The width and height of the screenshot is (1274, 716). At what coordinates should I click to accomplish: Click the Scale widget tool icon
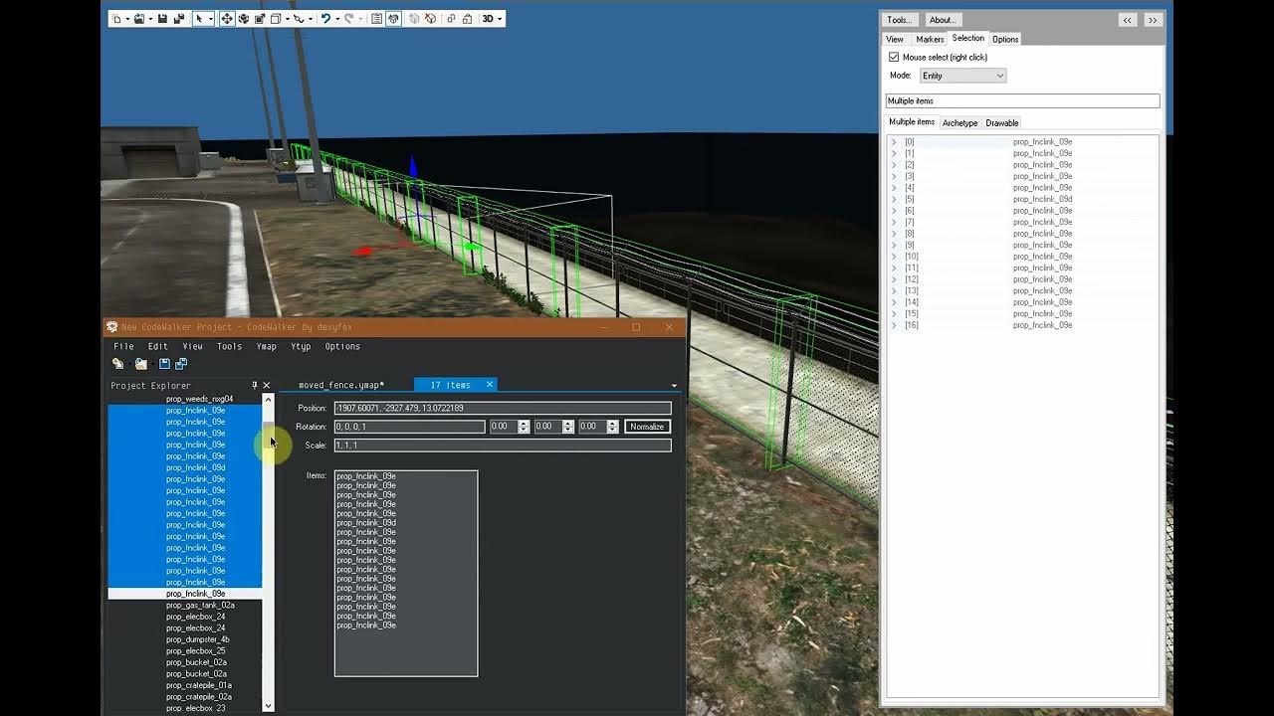click(x=260, y=19)
